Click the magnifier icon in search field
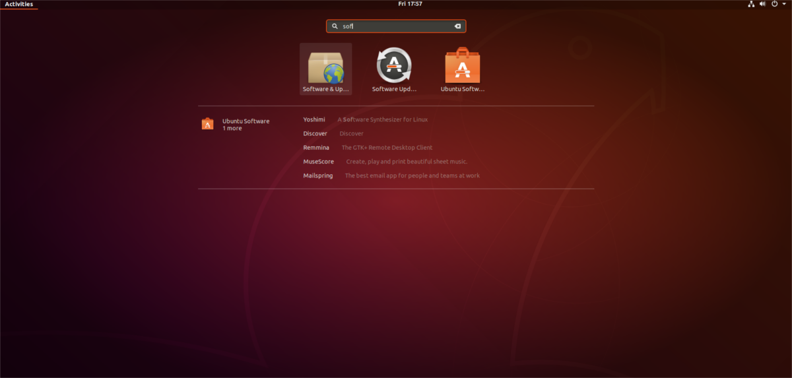 [x=335, y=26]
